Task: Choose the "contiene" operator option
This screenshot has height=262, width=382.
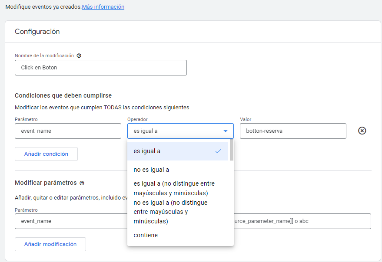Action: (146, 235)
